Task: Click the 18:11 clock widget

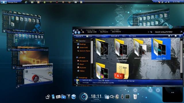Action: pos(96,96)
